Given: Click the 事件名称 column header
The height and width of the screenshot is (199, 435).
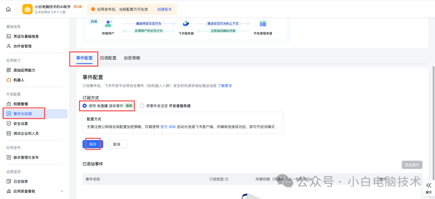Looking at the screenshot, I should 93,179.
